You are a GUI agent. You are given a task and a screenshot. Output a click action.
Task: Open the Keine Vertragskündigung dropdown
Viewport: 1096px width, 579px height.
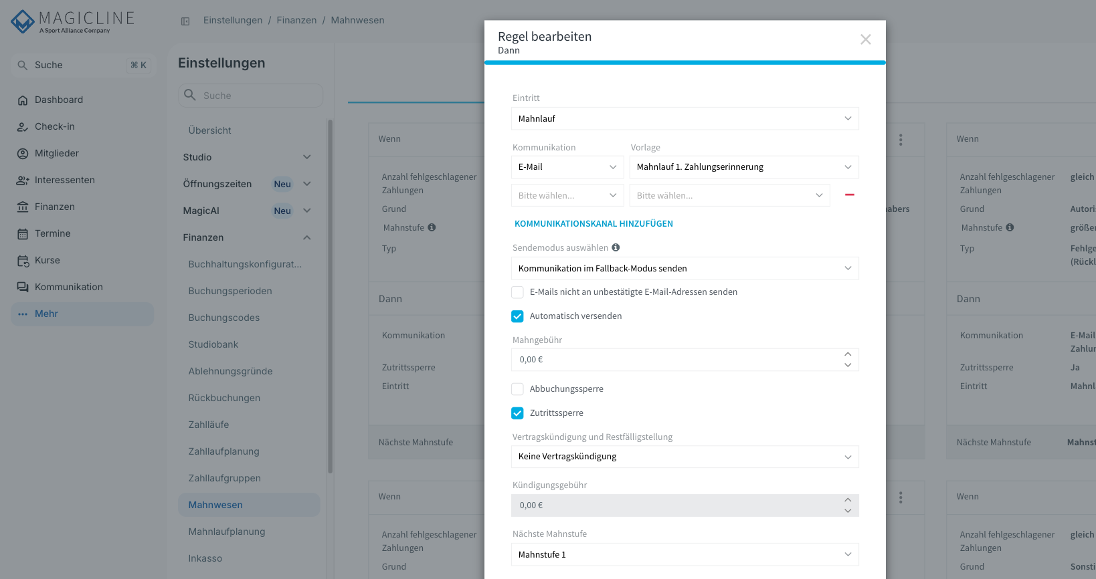685,457
